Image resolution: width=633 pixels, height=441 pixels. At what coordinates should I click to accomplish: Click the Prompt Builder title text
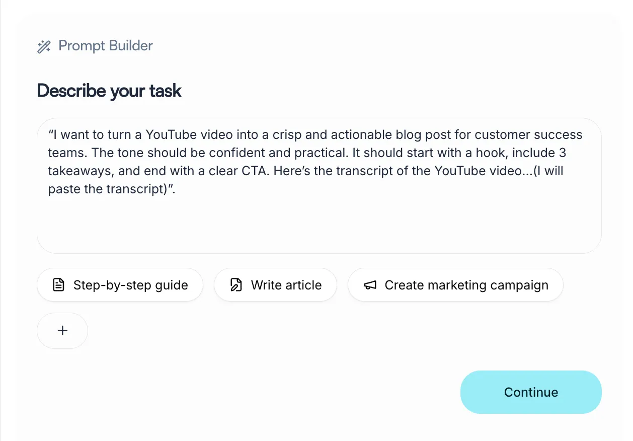[x=106, y=46]
